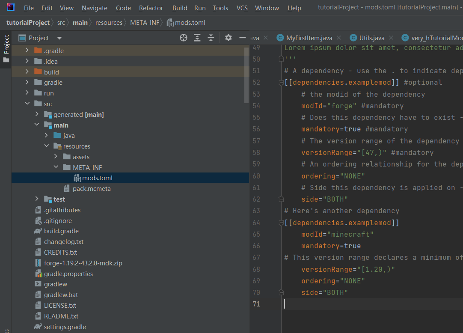Viewport: 463px width, 333px height.
Task: Toggle the fold marker on line 64
Action: (x=281, y=223)
